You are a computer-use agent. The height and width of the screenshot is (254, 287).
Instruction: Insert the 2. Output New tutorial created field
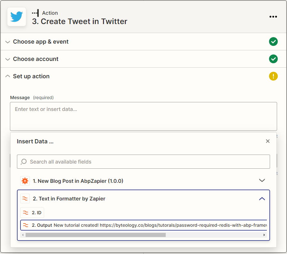click(x=143, y=225)
